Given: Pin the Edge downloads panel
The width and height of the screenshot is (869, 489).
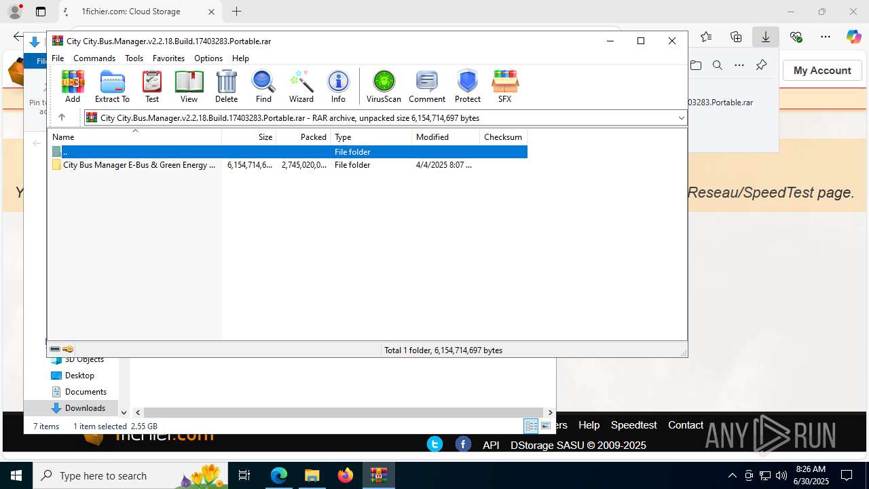Looking at the screenshot, I should pyautogui.click(x=761, y=65).
